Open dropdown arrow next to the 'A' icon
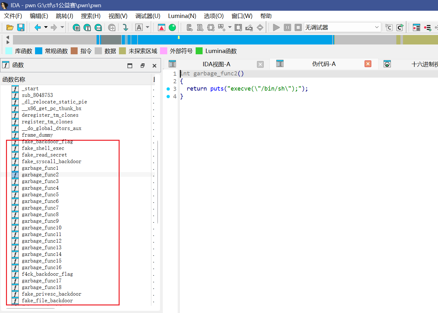The image size is (438, 313). pos(147,27)
